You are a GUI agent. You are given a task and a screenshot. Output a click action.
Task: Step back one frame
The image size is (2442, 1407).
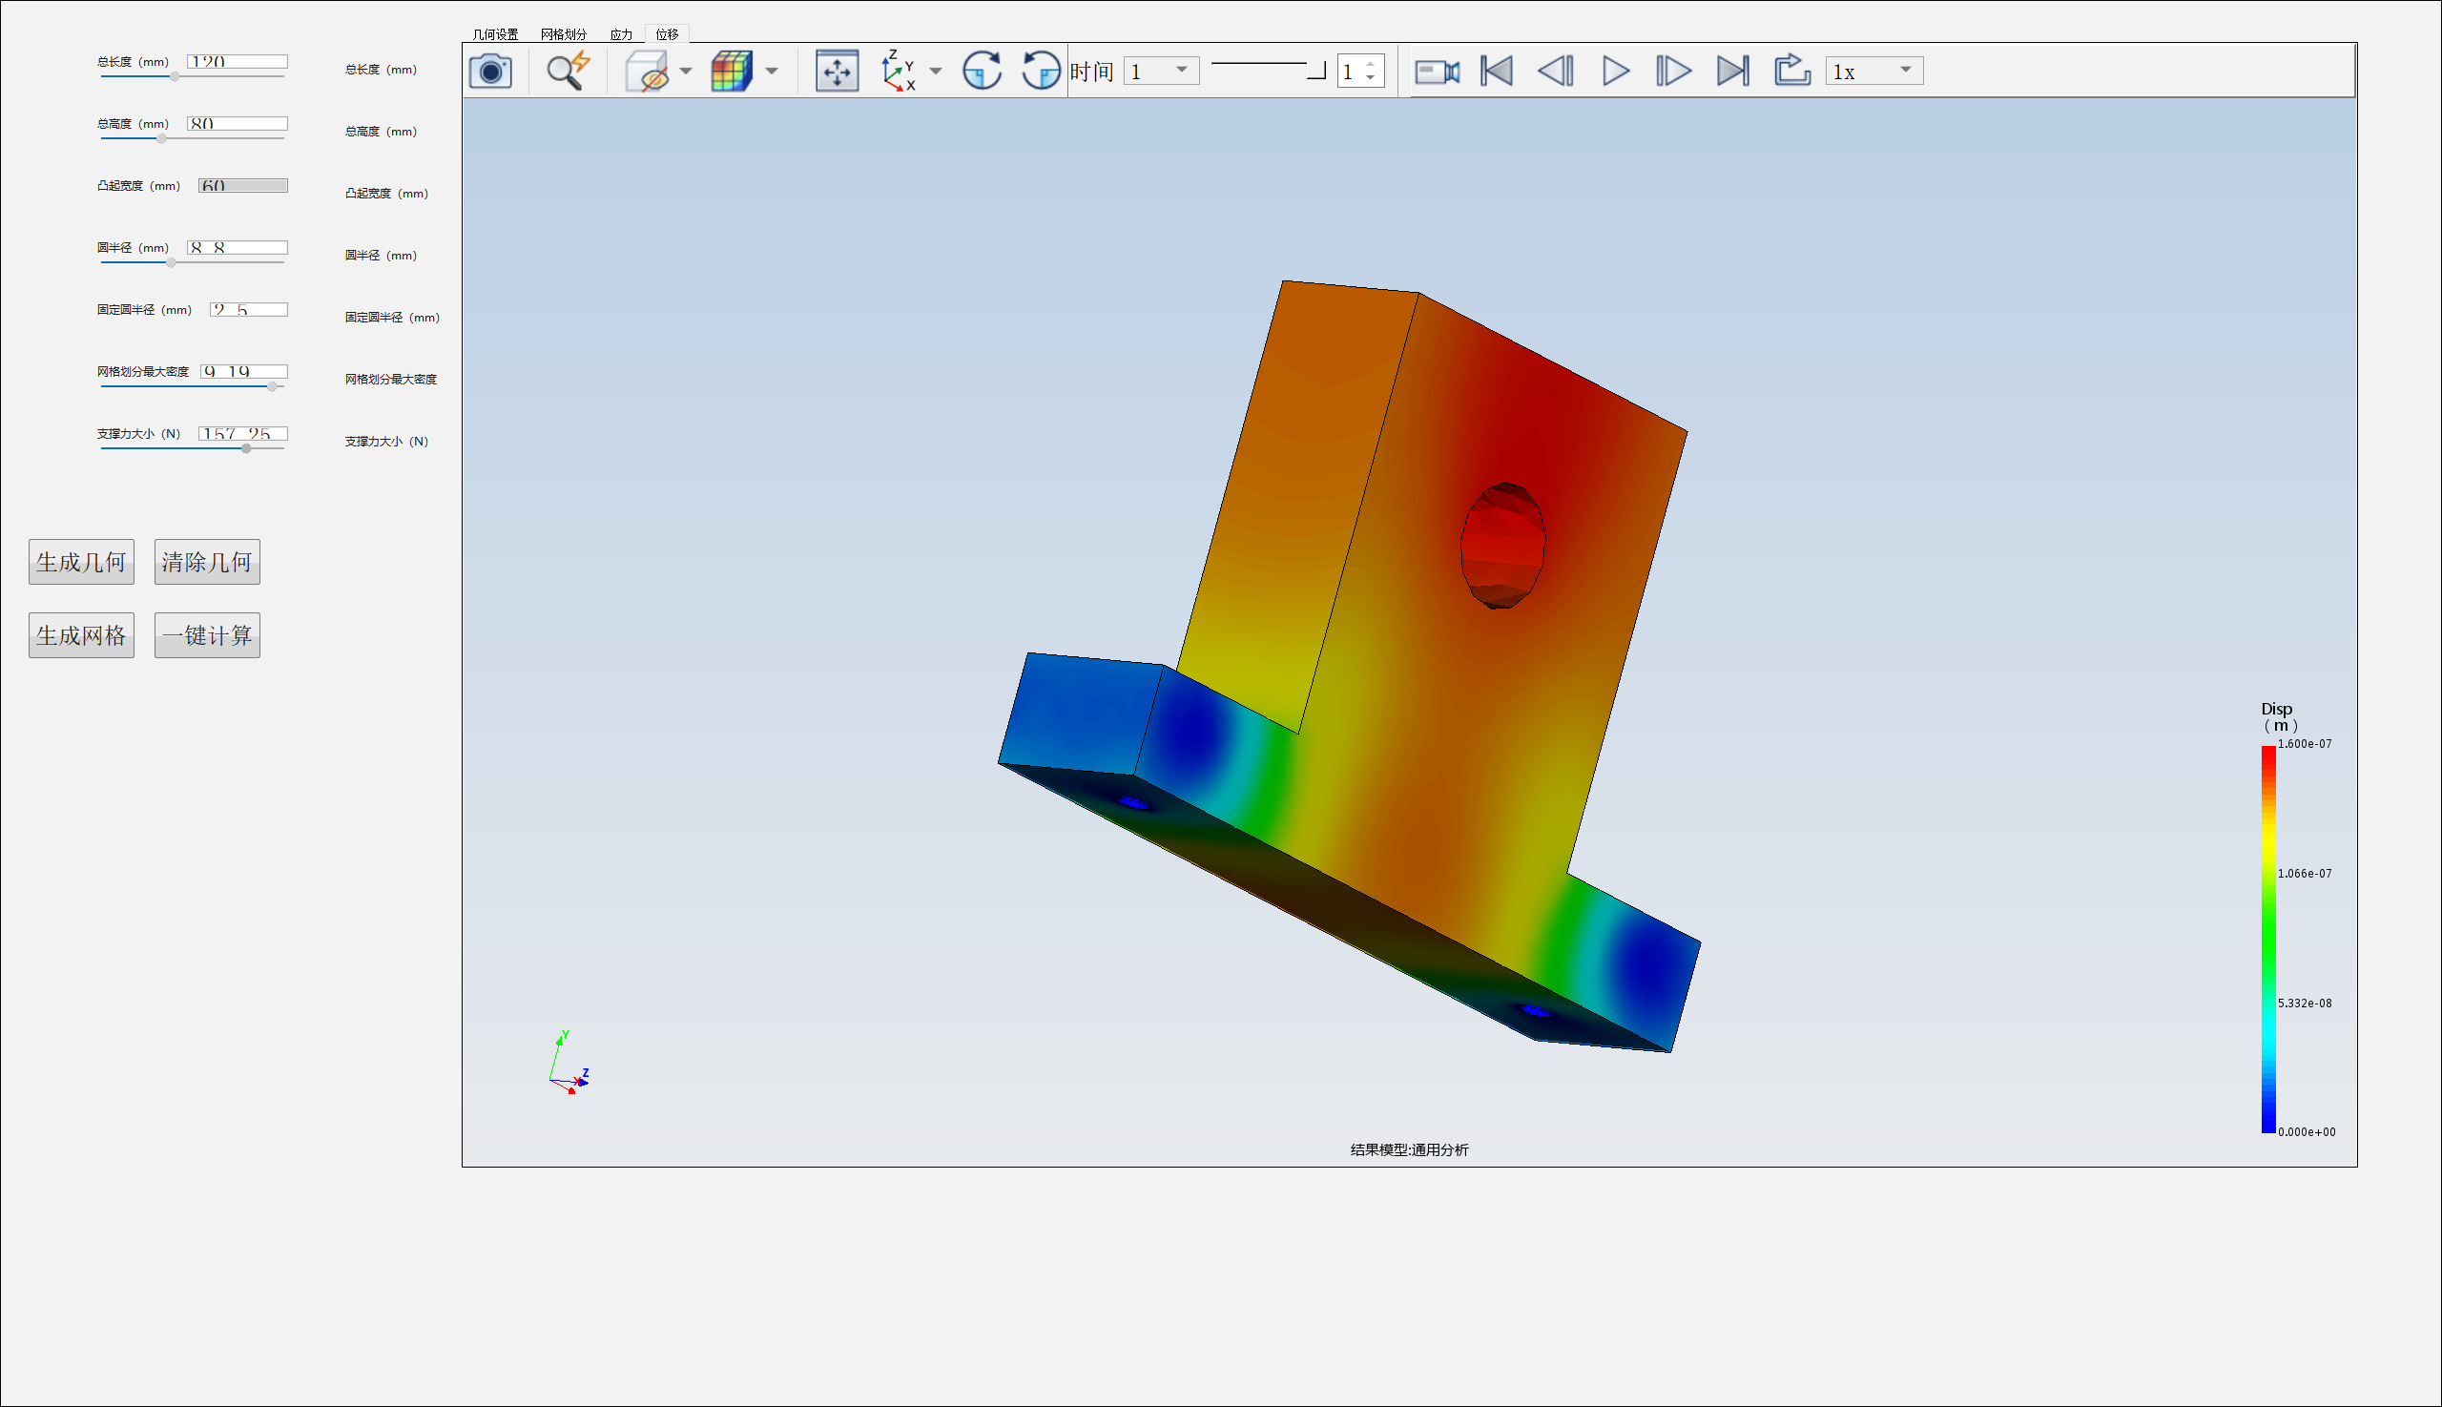[x=1556, y=71]
